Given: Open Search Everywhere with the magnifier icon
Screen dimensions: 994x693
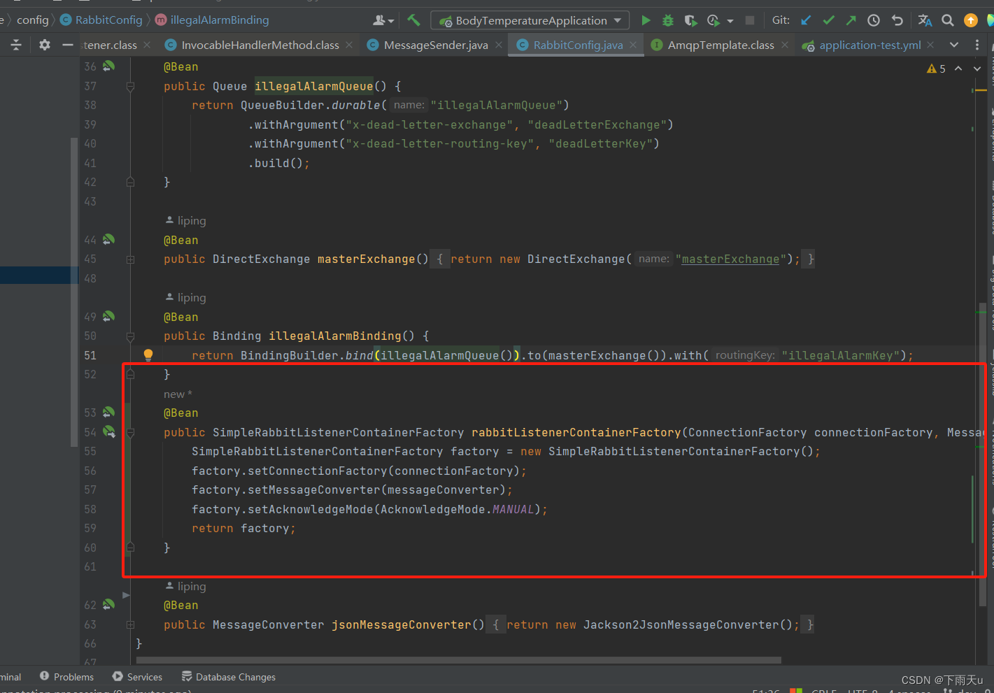Looking at the screenshot, I should pos(948,20).
